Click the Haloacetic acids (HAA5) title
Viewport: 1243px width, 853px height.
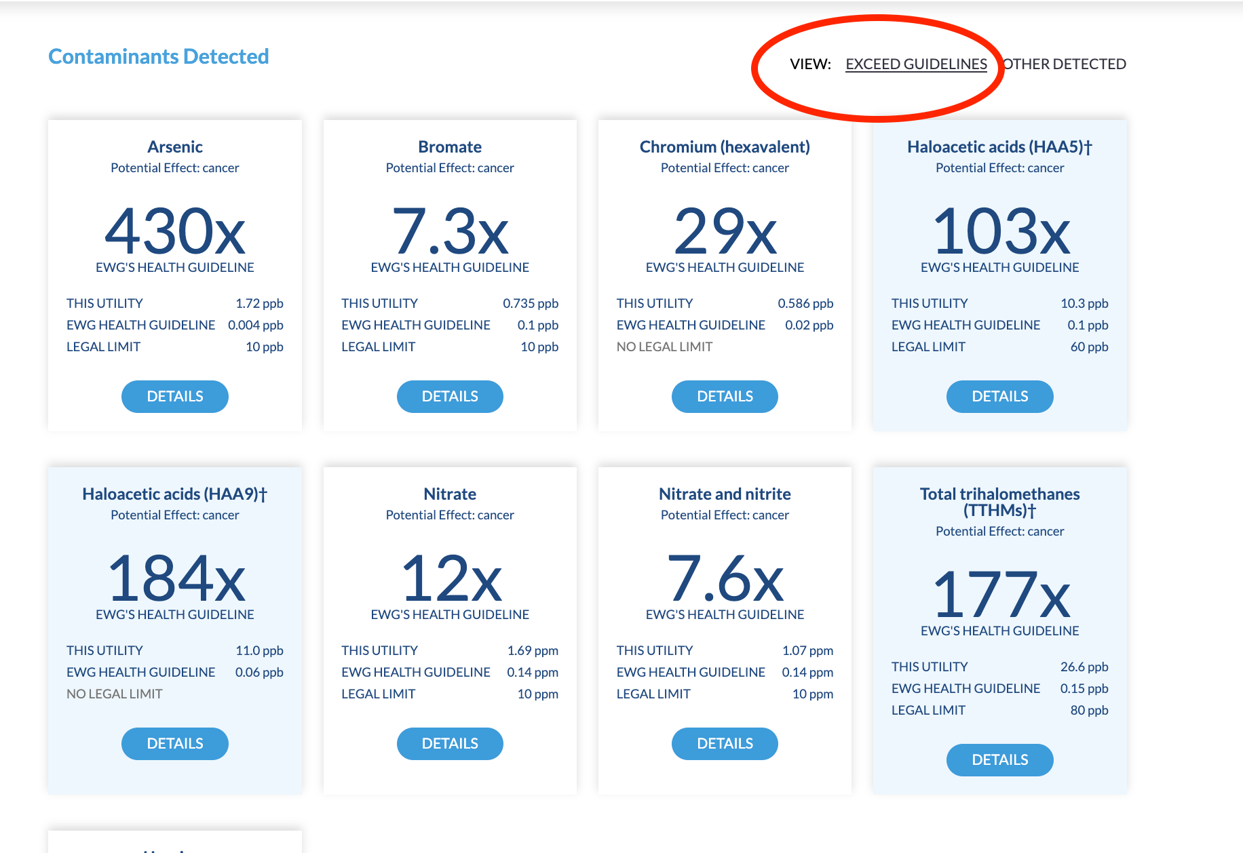999,147
